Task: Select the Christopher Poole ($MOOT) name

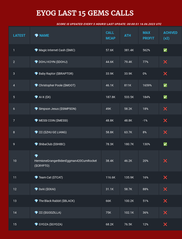Action: click(x=57, y=85)
